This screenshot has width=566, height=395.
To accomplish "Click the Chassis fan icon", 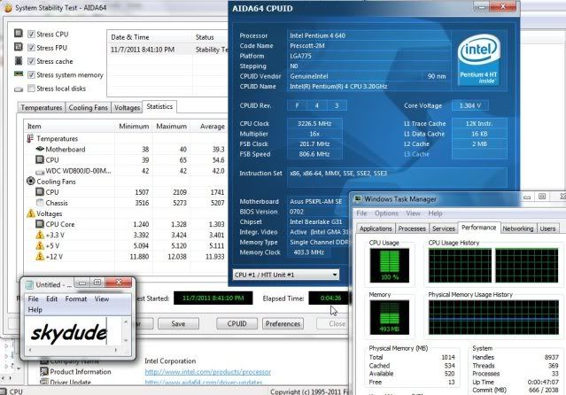I will [x=40, y=203].
